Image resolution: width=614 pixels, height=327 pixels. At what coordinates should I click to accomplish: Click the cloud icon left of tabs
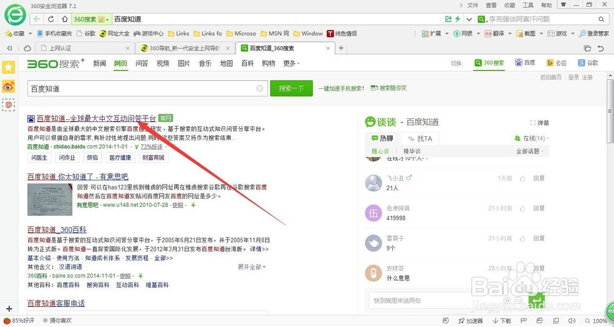28,48
